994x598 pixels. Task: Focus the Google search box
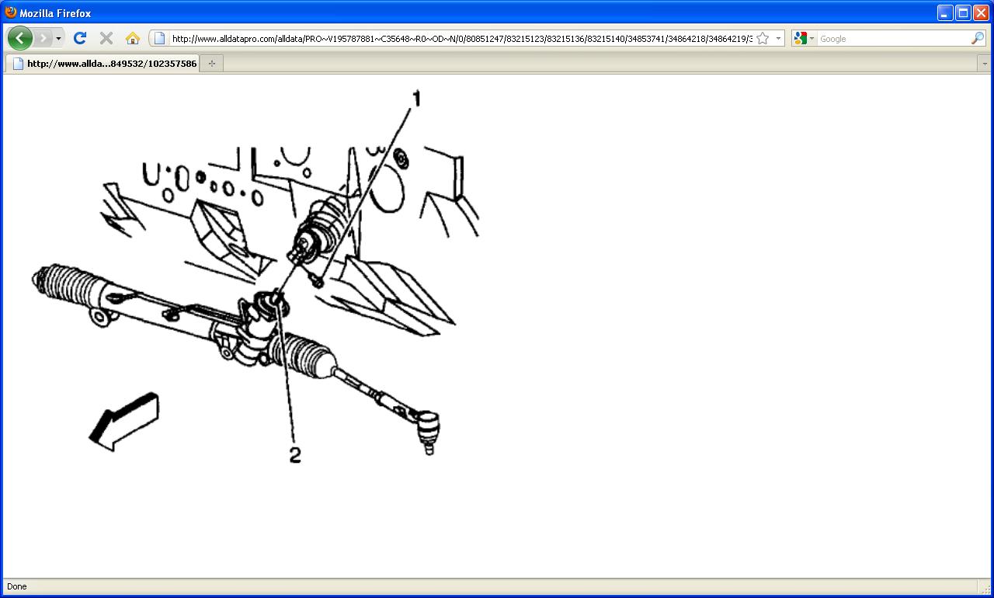tap(893, 39)
